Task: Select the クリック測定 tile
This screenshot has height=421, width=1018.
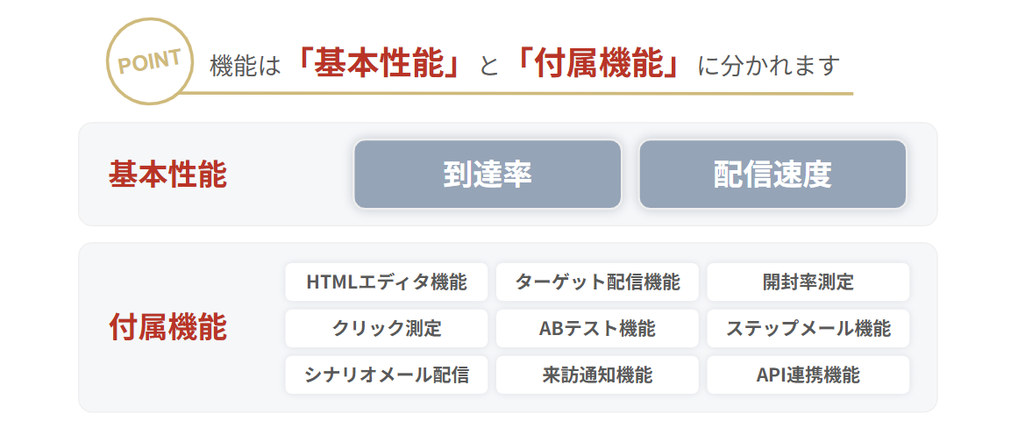Action: (x=387, y=328)
